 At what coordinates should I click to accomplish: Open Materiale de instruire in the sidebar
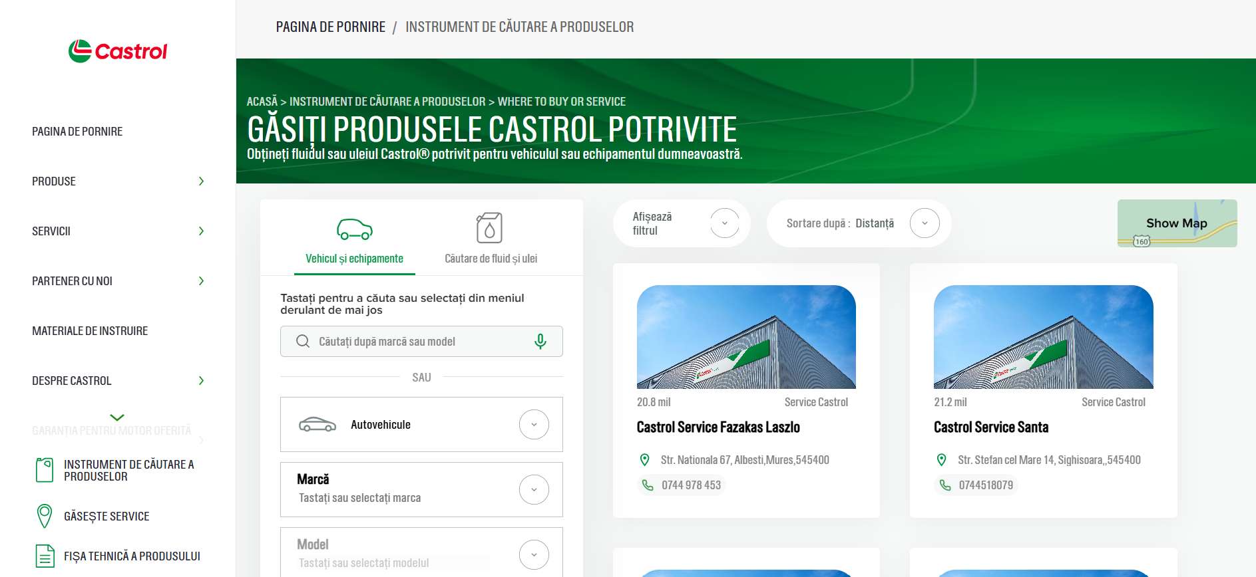tap(90, 331)
